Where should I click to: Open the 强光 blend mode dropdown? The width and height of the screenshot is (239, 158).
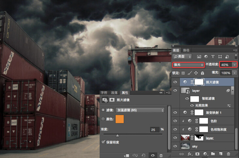click(188, 65)
